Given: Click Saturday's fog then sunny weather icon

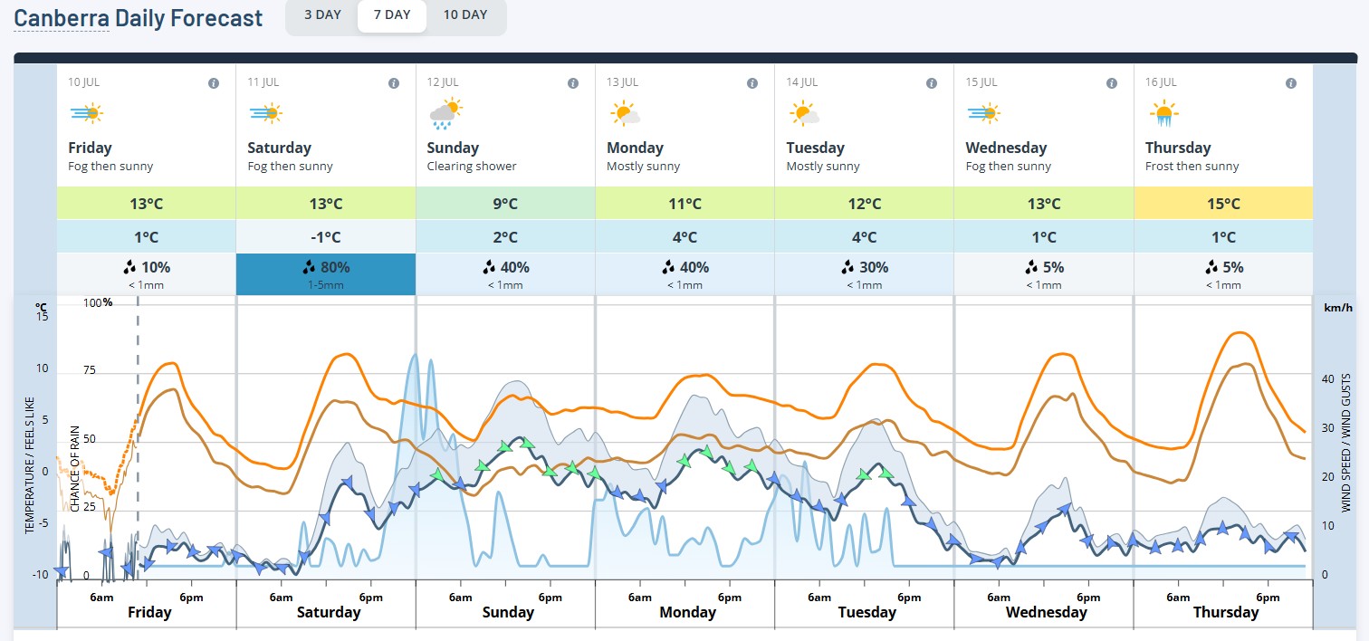Looking at the screenshot, I should coord(265,113).
